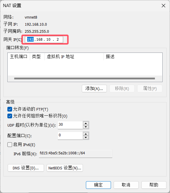The image size is (170, 193).
Task: Open 帮助 help button
Action: (154, 185)
